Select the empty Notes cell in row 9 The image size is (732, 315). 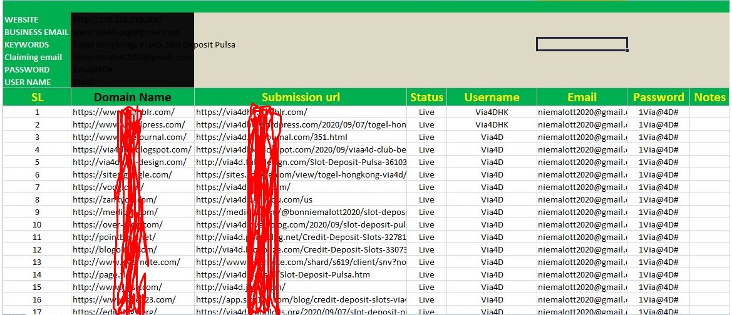[710, 212]
